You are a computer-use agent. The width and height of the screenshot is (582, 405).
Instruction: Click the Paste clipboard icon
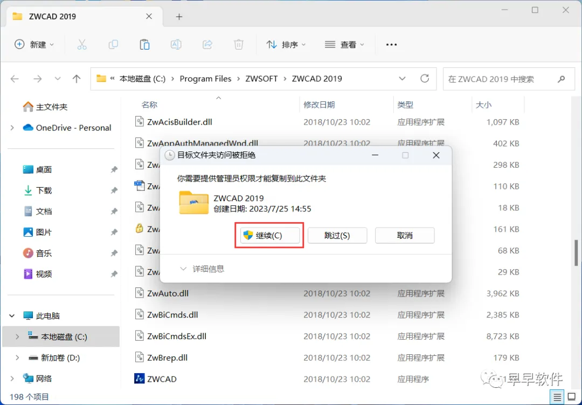point(144,45)
